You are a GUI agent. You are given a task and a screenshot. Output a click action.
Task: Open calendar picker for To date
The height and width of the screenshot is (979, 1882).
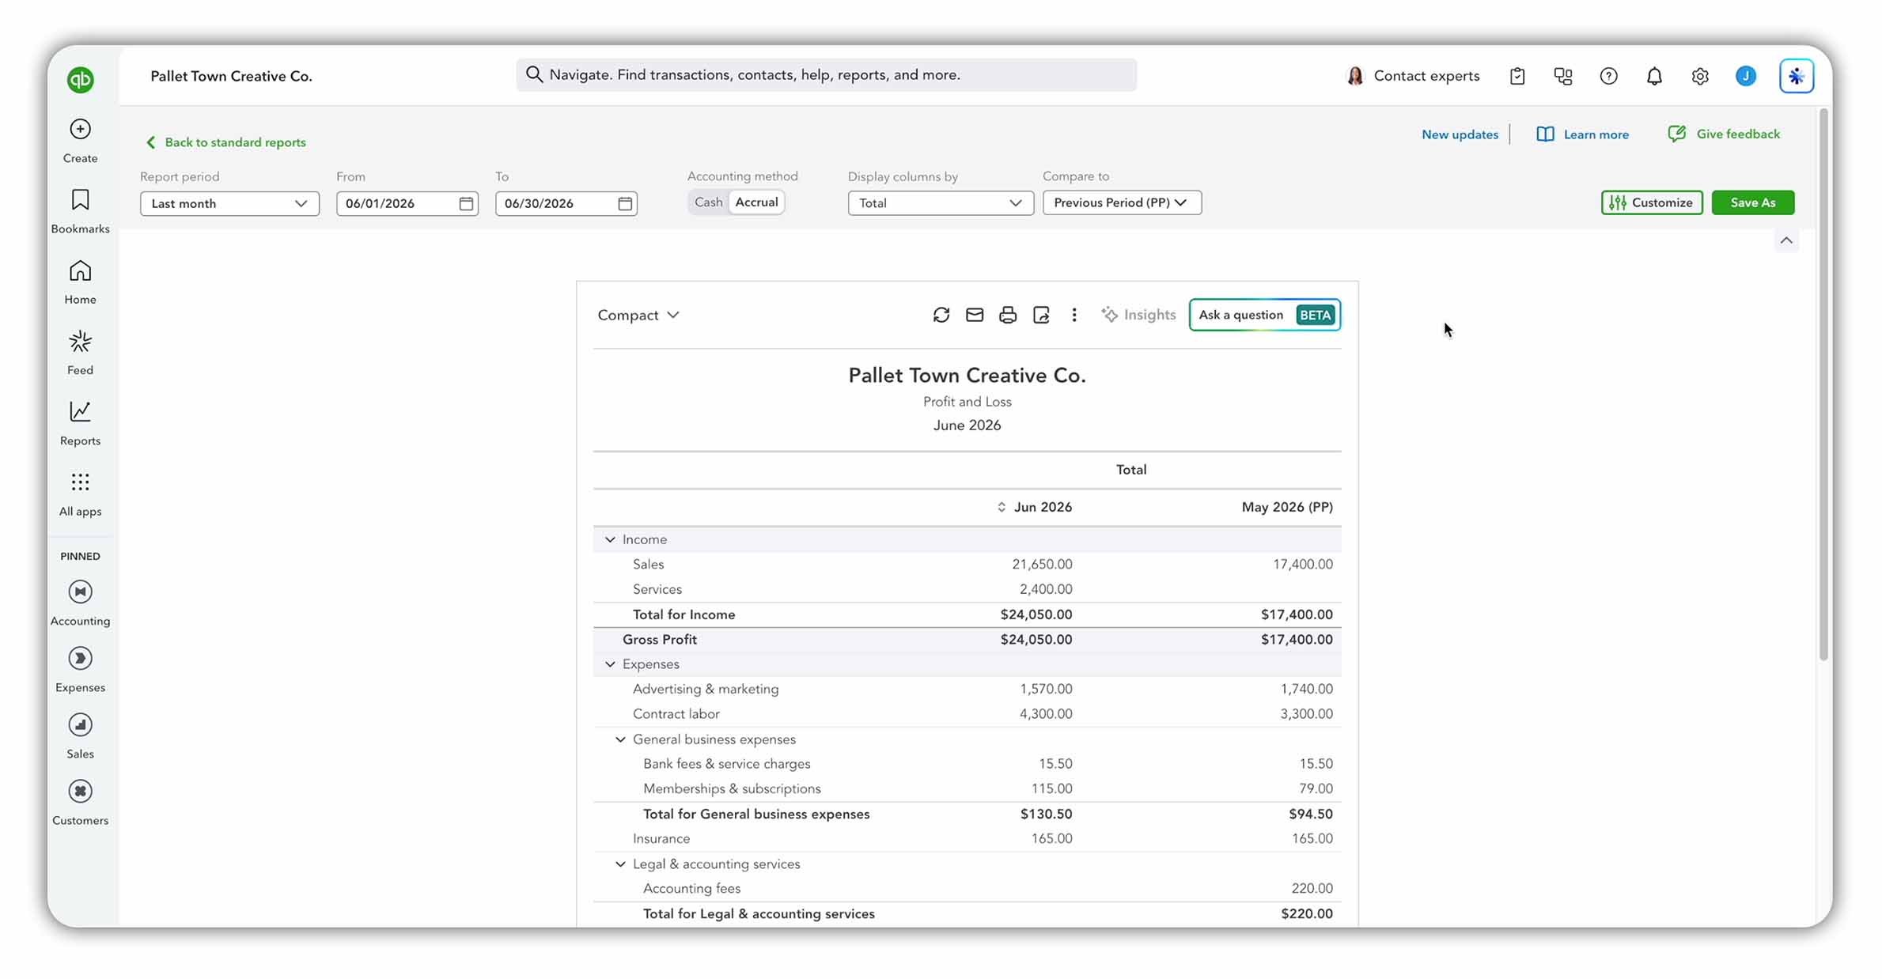[x=625, y=203]
